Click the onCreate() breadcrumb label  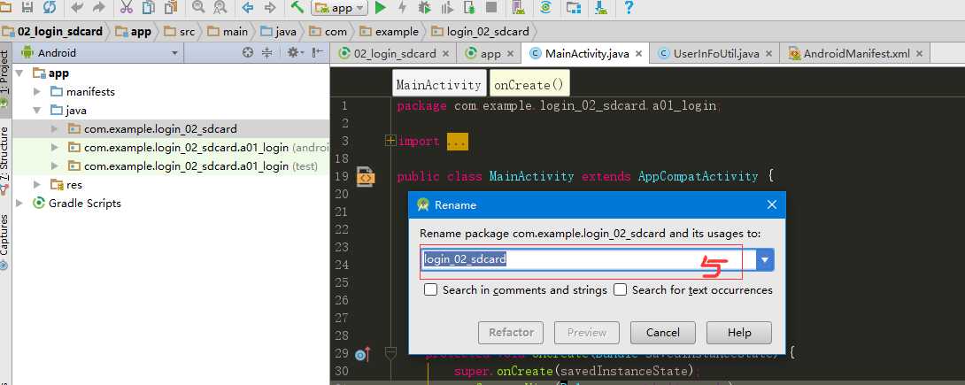point(529,85)
